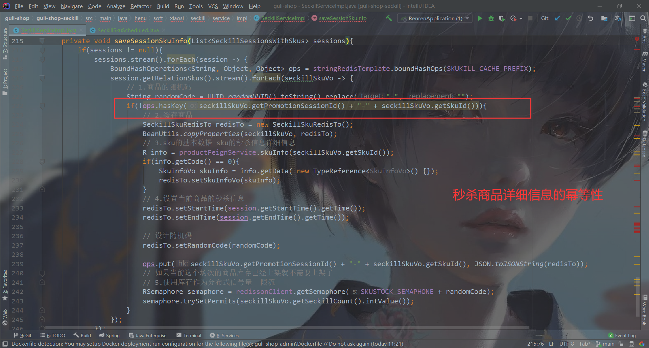Image resolution: width=649 pixels, height=348 pixels.
Task: Open the Hector code inspection icon
Action: point(631,344)
